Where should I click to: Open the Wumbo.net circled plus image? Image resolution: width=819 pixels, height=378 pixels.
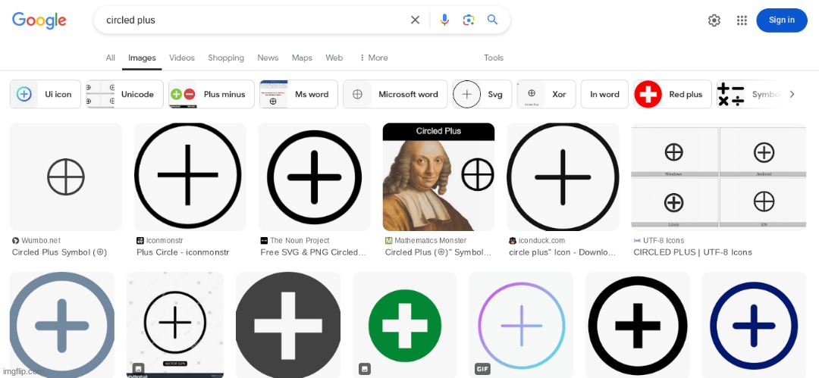(x=66, y=177)
